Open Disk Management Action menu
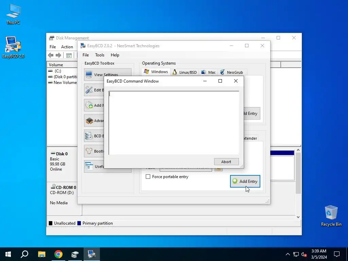348x261 pixels. pyautogui.click(x=67, y=47)
